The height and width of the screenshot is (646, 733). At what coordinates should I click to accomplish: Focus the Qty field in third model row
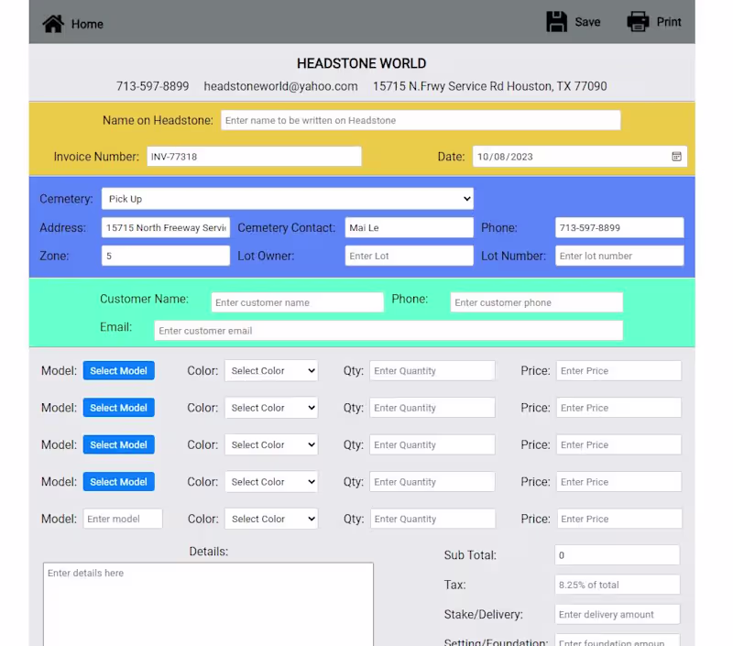(432, 444)
